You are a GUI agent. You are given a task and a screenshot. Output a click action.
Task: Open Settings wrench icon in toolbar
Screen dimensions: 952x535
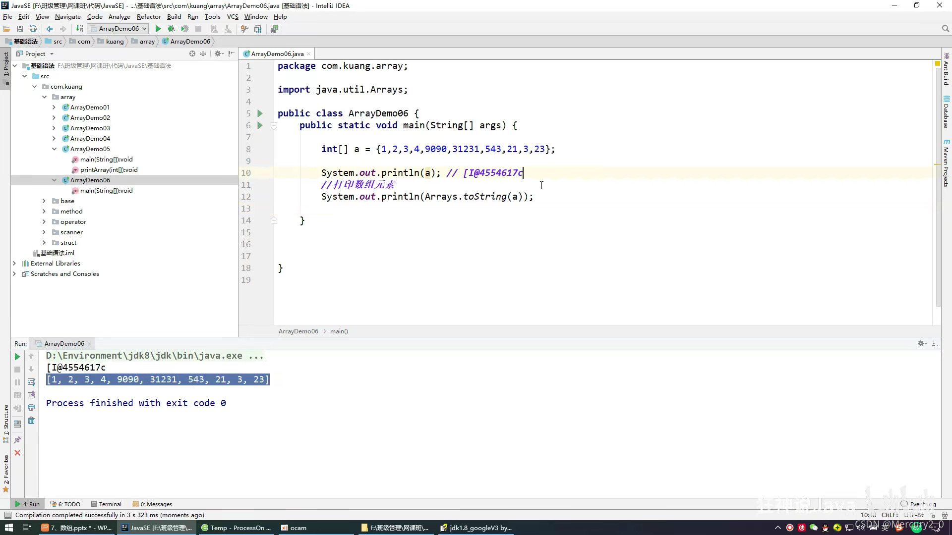244,29
